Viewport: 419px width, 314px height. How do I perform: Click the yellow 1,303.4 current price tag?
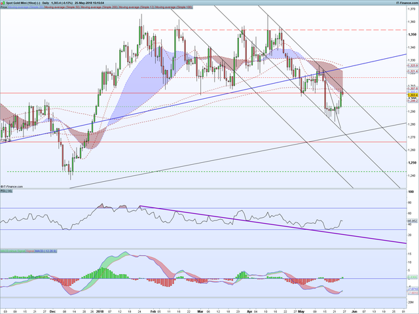[413, 95]
